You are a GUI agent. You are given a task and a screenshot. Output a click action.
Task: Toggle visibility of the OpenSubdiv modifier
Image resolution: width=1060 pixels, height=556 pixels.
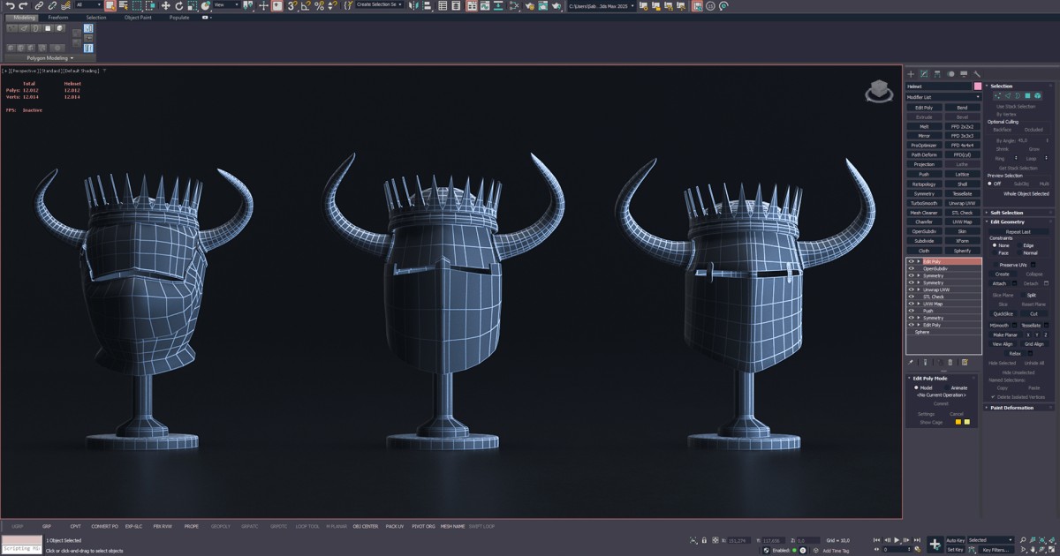[x=911, y=268]
